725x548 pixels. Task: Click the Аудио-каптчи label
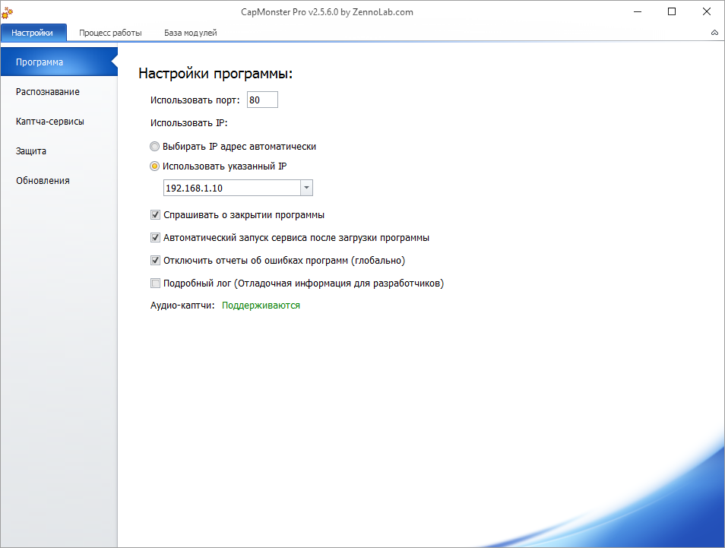182,306
